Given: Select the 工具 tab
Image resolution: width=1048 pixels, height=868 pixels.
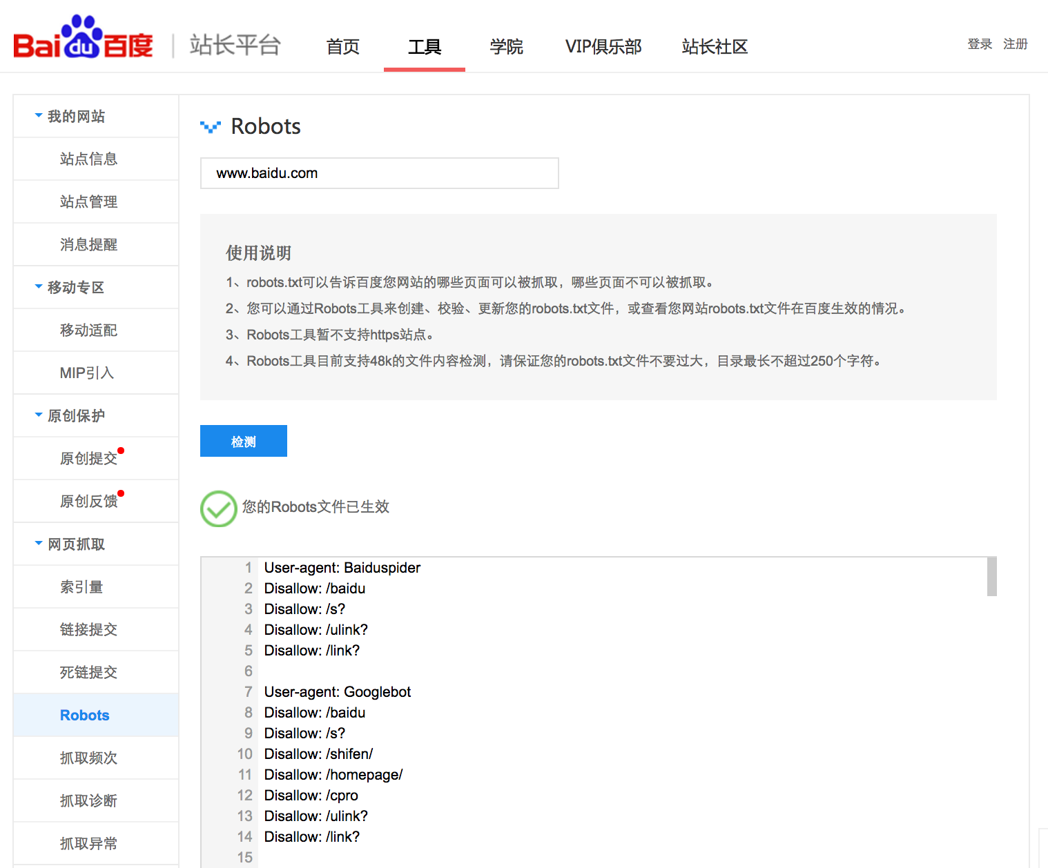Looking at the screenshot, I should tap(425, 47).
